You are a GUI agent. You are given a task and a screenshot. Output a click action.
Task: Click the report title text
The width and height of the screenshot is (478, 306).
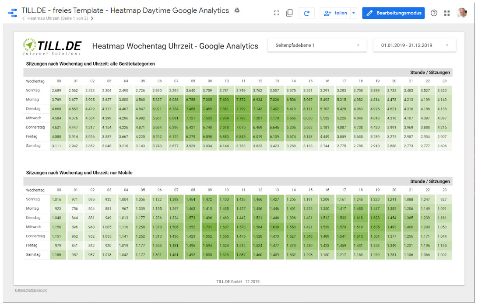point(125,10)
